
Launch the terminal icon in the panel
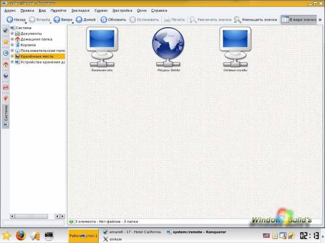click(49, 235)
